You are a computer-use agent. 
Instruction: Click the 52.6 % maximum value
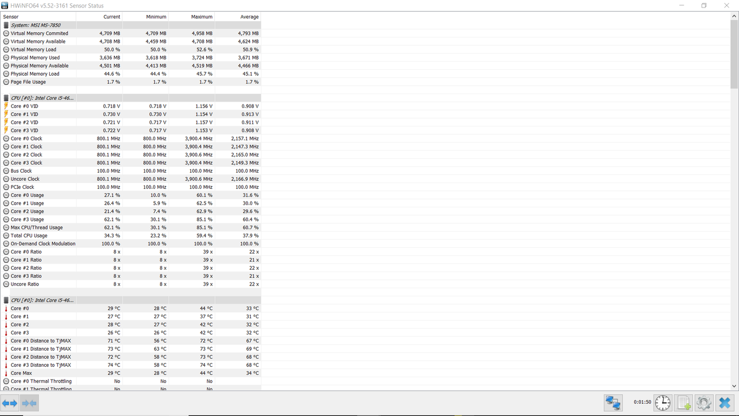coord(204,50)
